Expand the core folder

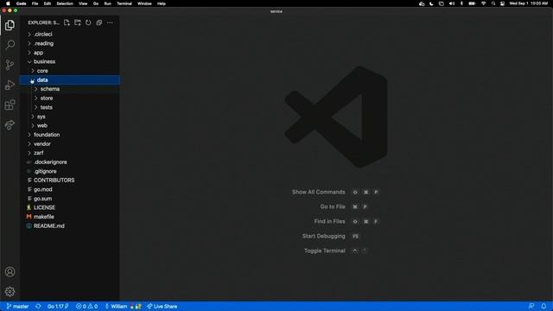coord(70,71)
